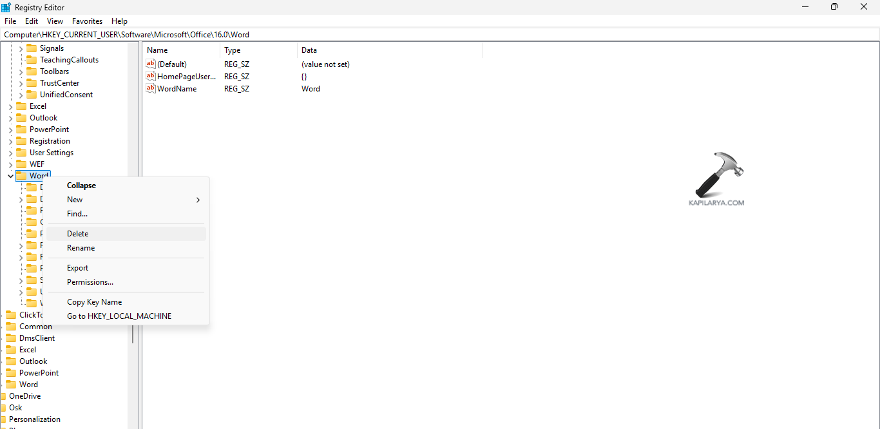Expand the Signals key arrow
This screenshot has height=429, width=880.
(x=21, y=48)
